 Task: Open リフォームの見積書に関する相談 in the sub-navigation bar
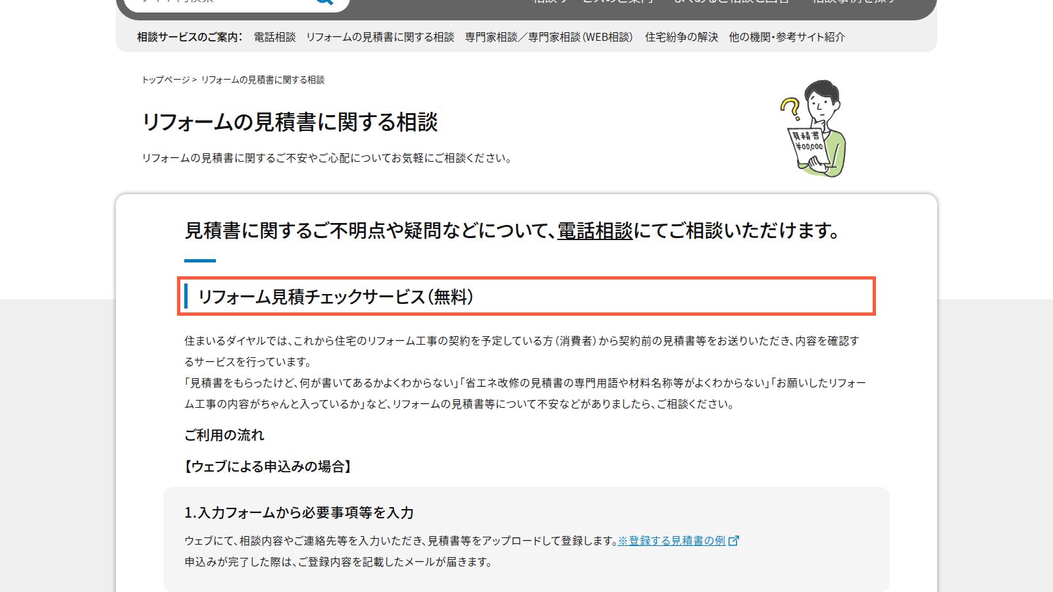[380, 37]
